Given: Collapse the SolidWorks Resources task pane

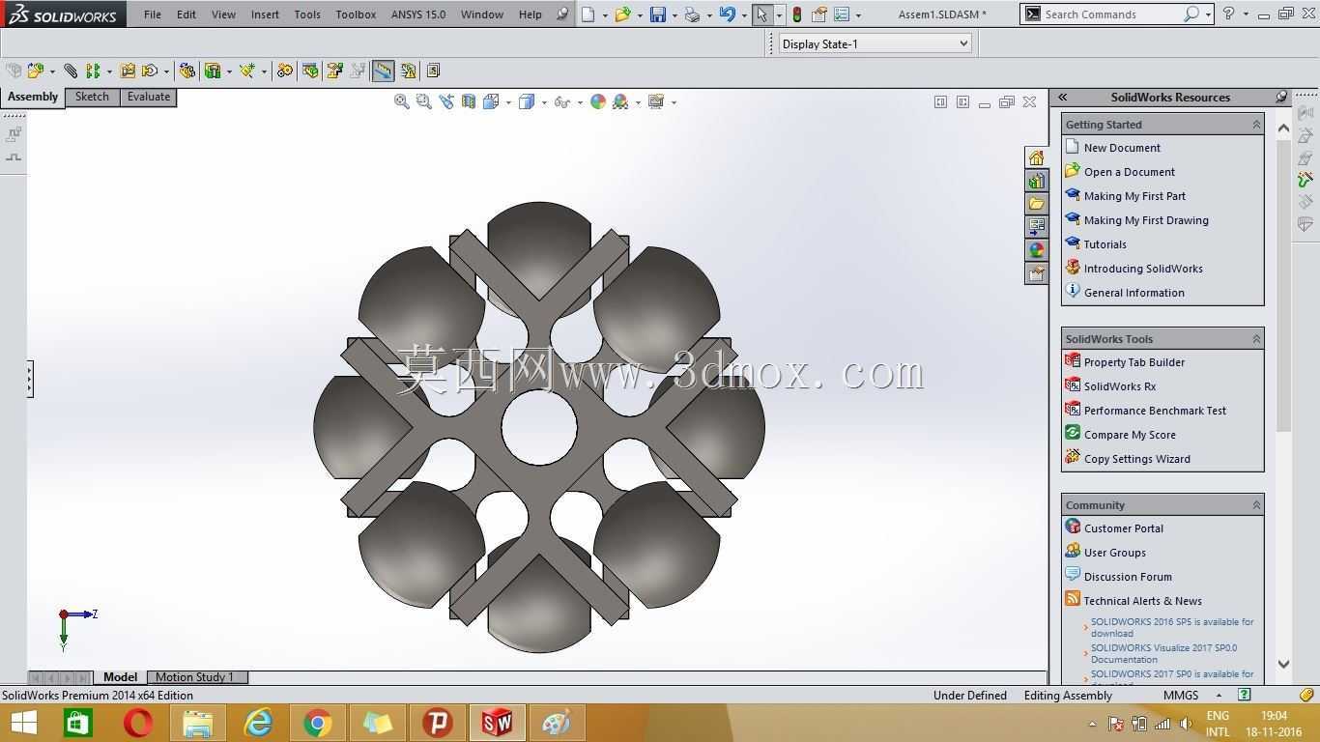Looking at the screenshot, I should (1062, 97).
